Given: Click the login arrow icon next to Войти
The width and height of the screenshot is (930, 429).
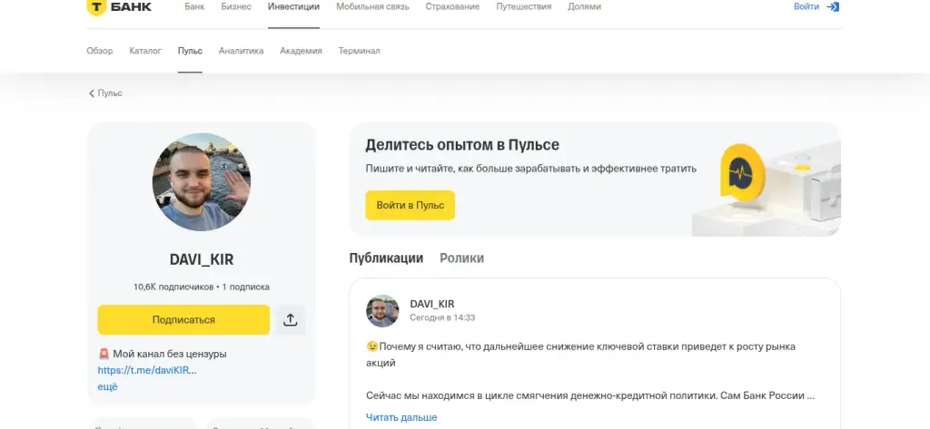Looking at the screenshot, I should tap(833, 7).
